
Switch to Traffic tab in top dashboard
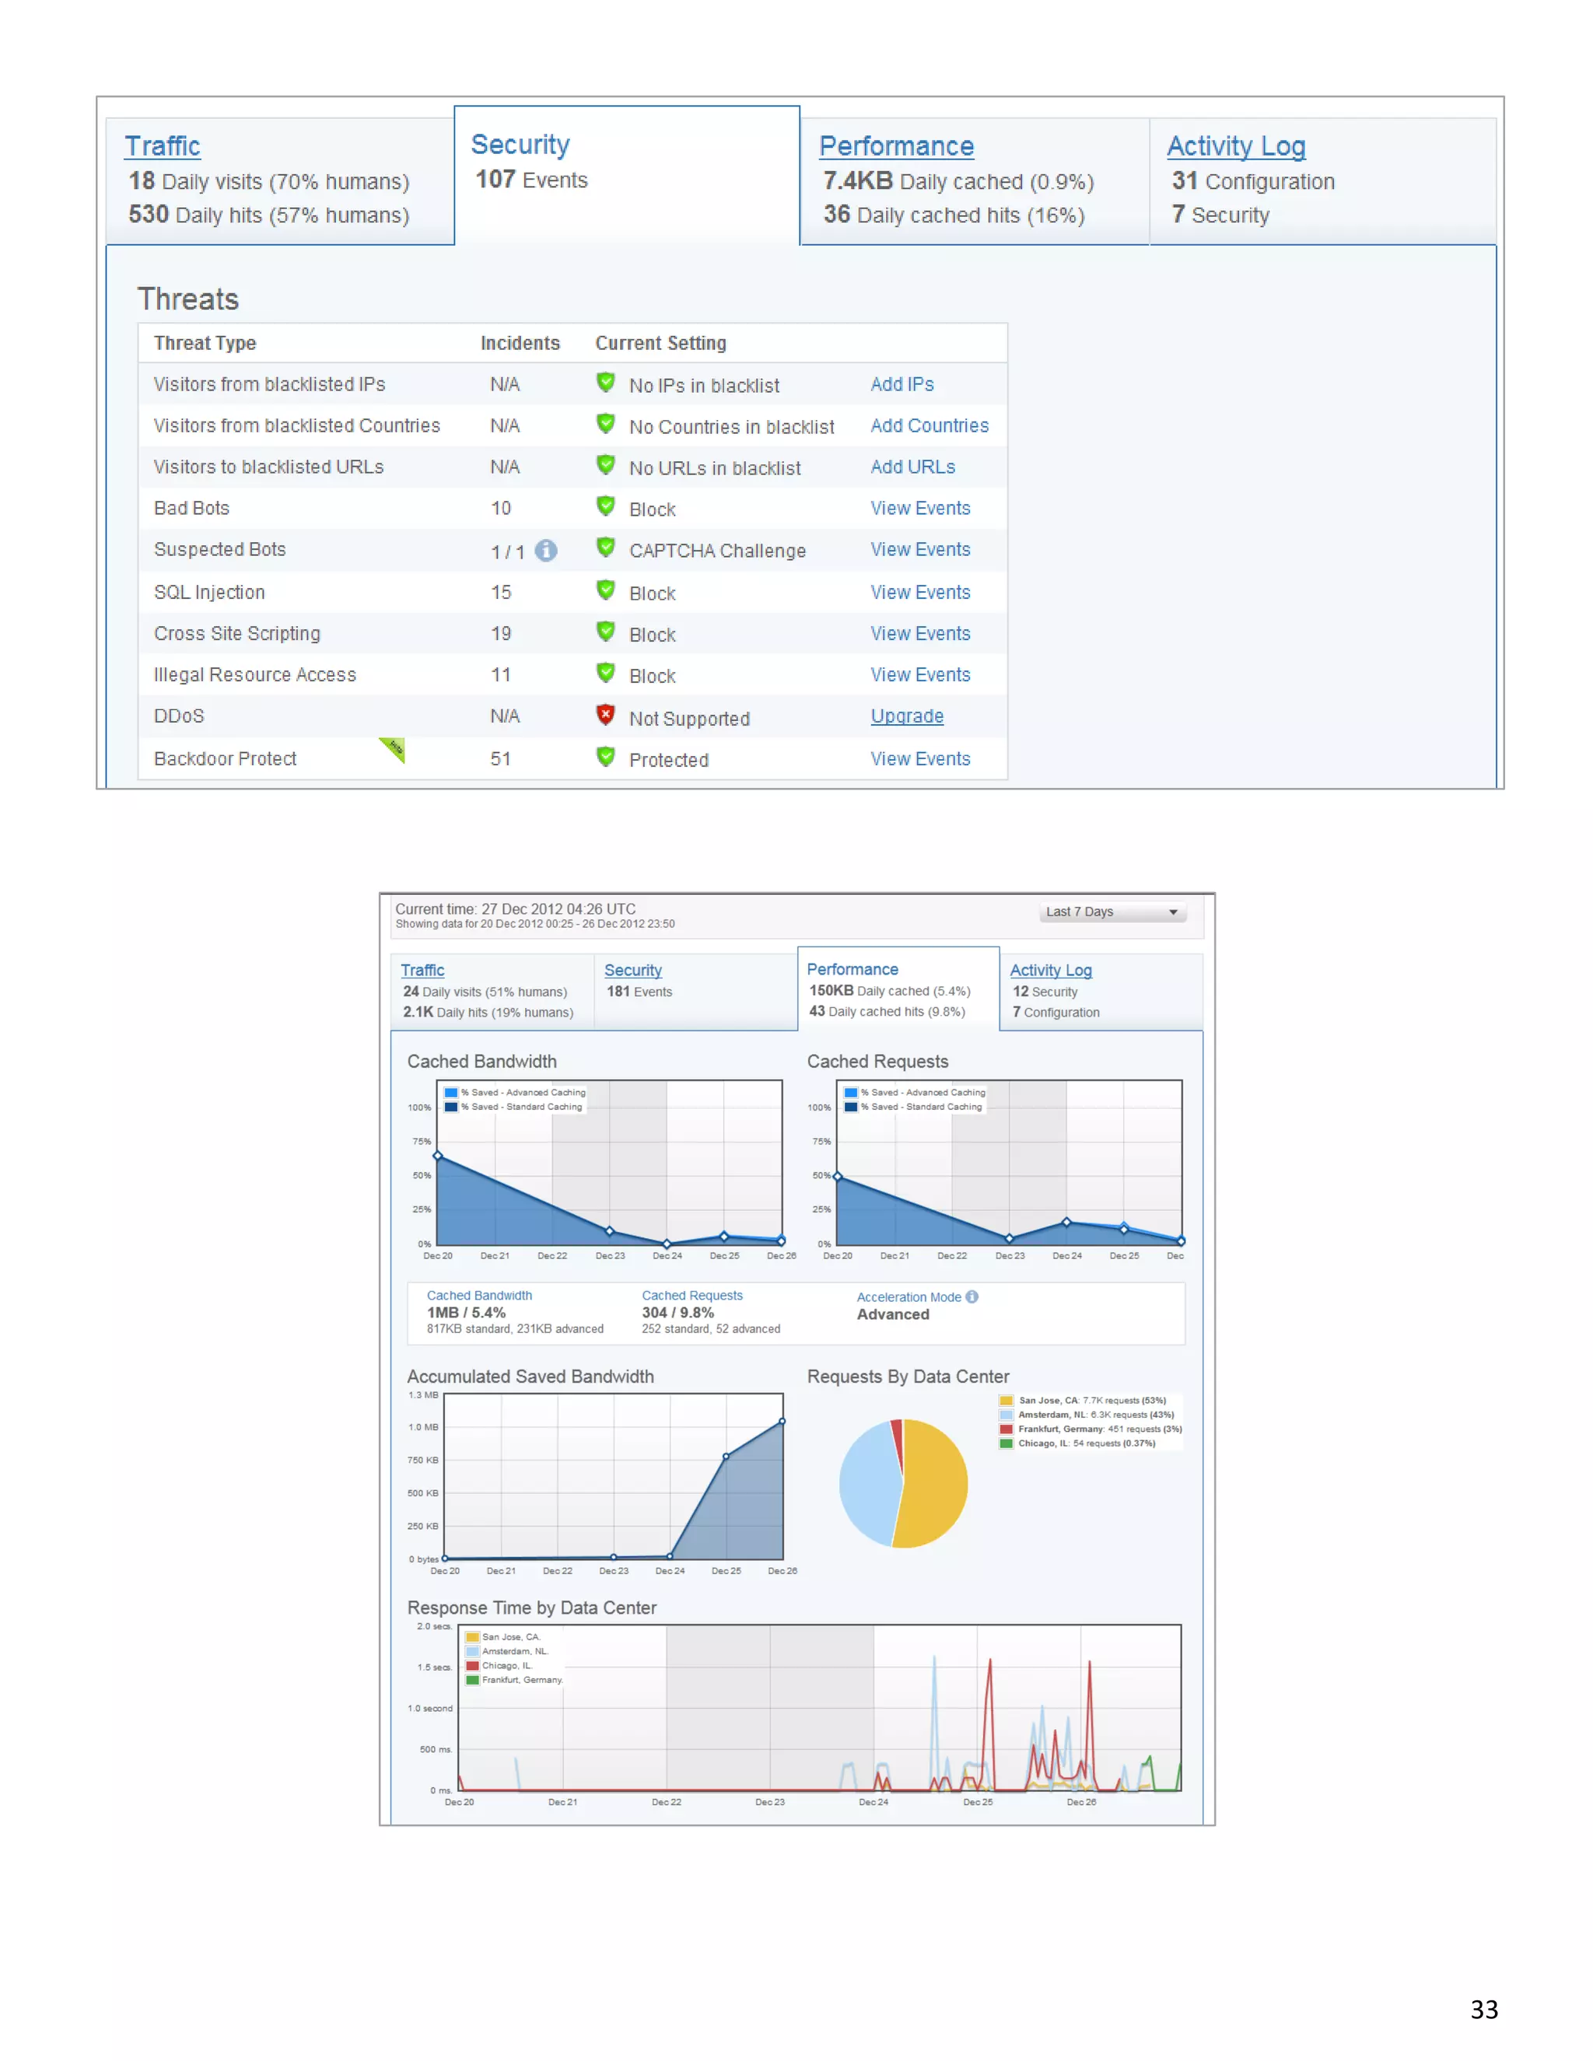(x=163, y=146)
